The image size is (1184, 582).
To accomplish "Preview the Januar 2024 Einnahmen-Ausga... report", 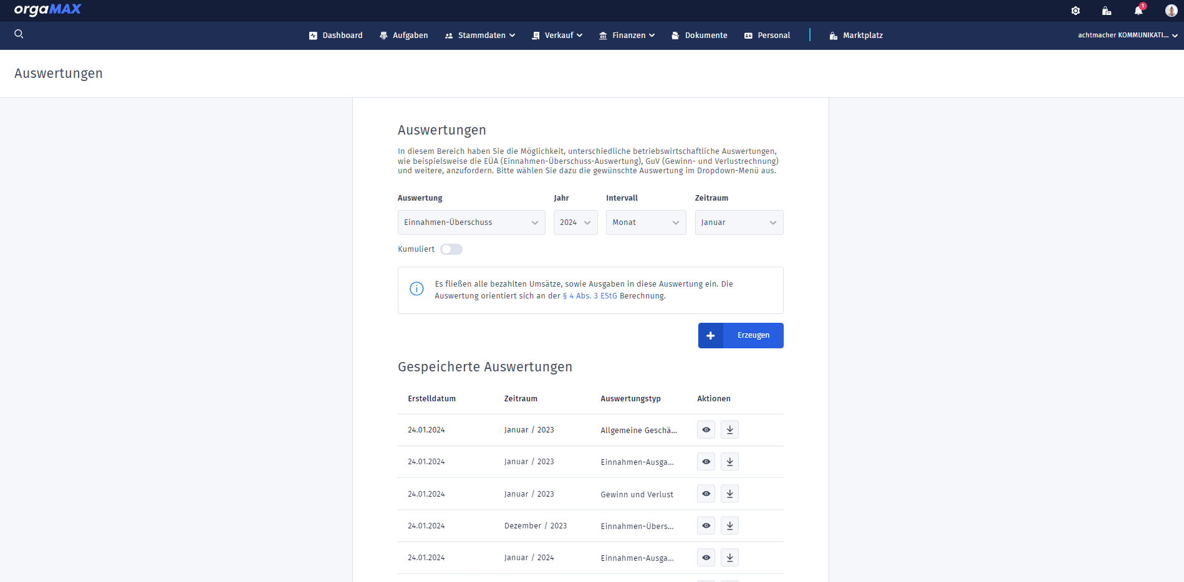I will click(x=706, y=558).
